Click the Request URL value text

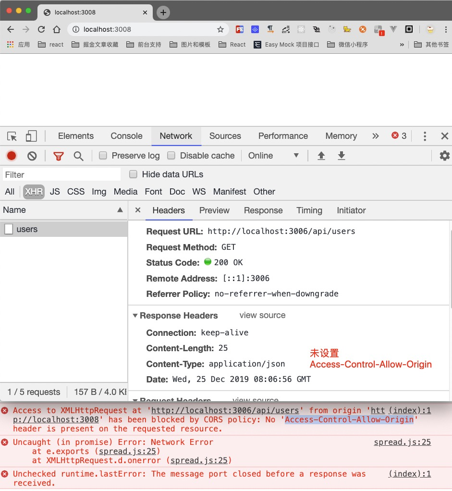[281, 232]
